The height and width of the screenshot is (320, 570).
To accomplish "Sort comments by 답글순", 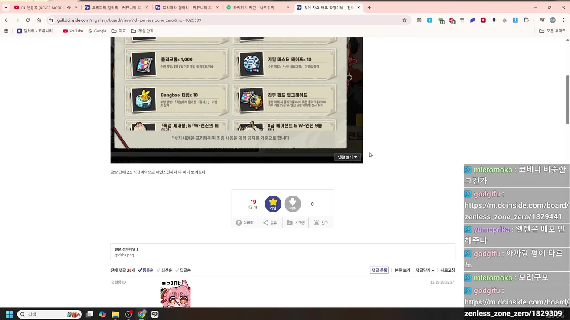I will [x=183, y=270].
